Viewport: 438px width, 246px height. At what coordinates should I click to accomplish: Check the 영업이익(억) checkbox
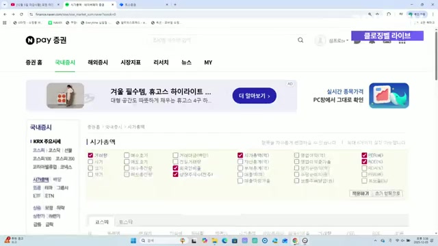click(296, 155)
